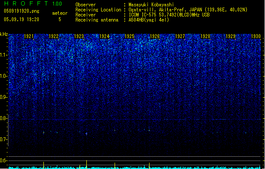Click the 0.9 kHz frequency tick label
Image resolution: width=265 pixels, height=169 pixels.
pos(4,97)
